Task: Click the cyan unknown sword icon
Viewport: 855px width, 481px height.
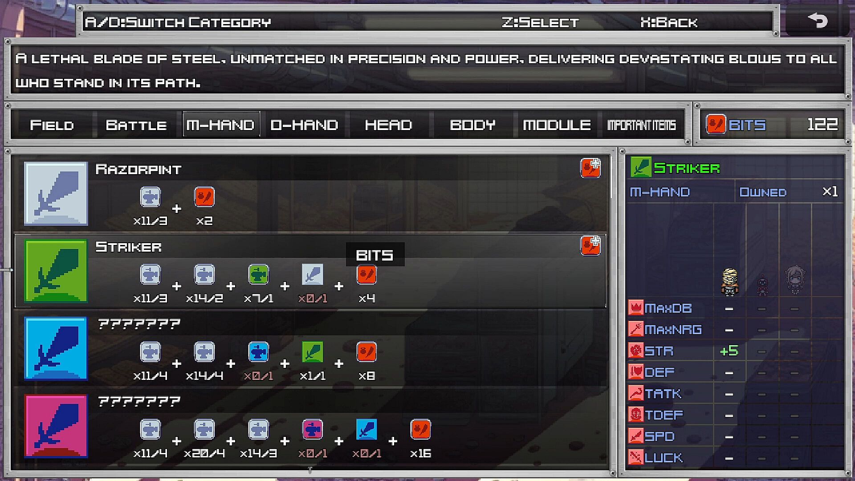Action: pos(56,348)
